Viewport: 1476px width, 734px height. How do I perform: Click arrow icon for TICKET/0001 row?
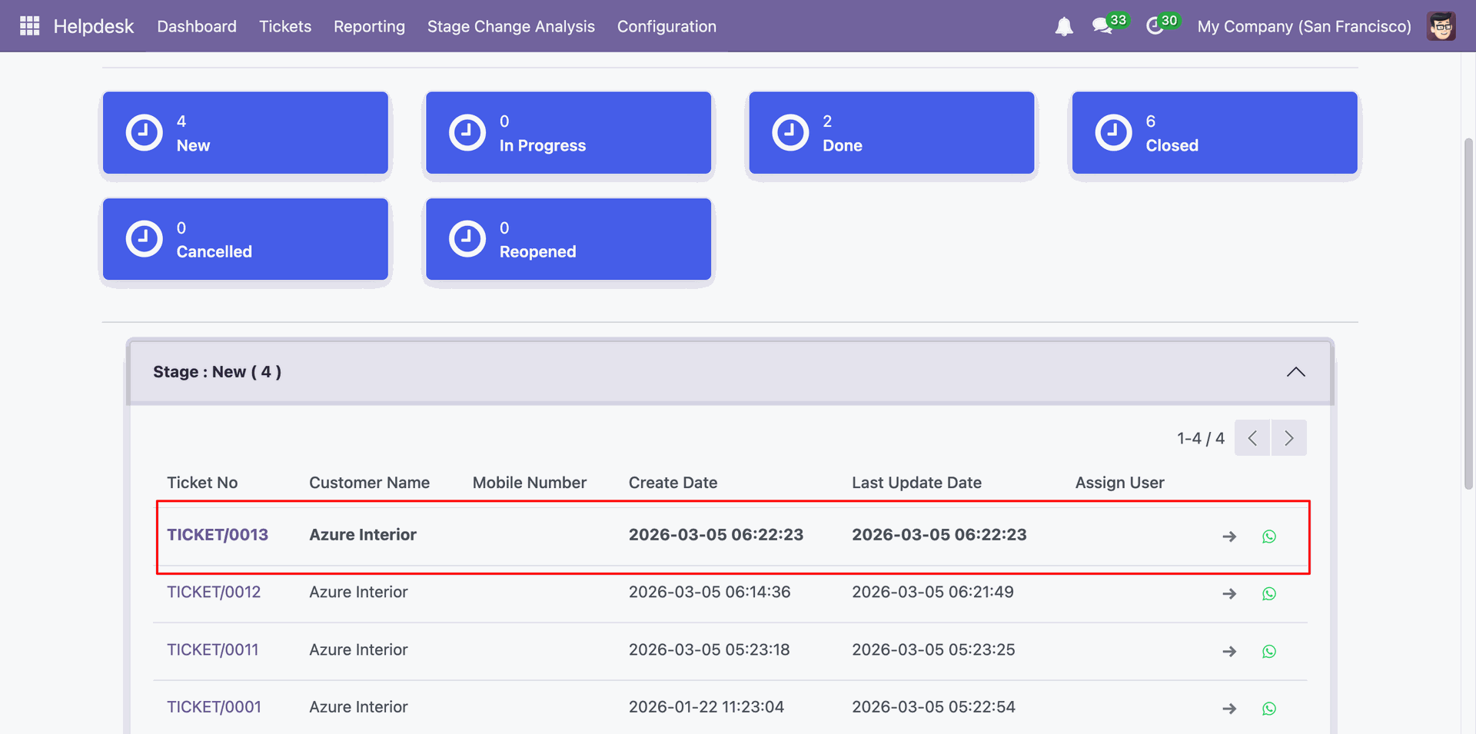click(x=1229, y=709)
